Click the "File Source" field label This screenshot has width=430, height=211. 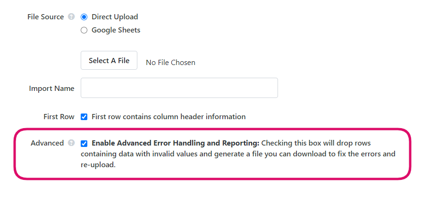point(45,17)
